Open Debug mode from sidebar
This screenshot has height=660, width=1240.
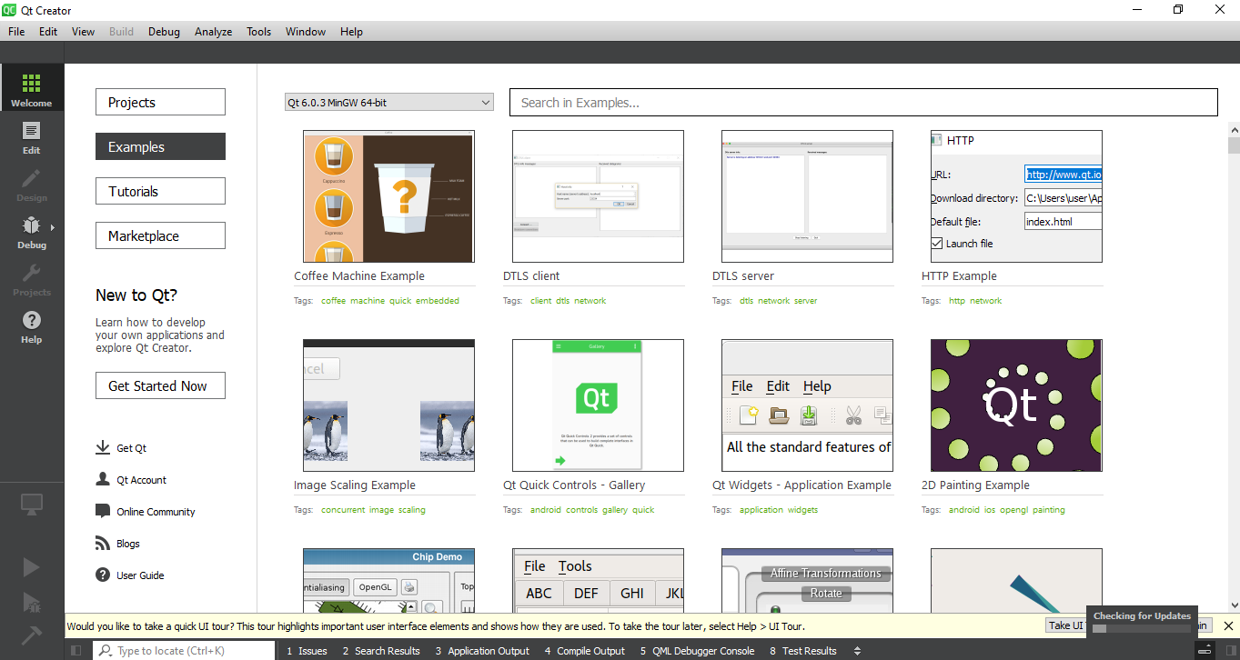point(30,231)
